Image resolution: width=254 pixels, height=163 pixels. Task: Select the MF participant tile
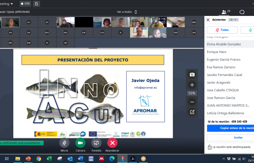pyautogui.click(x=65, y=43)
